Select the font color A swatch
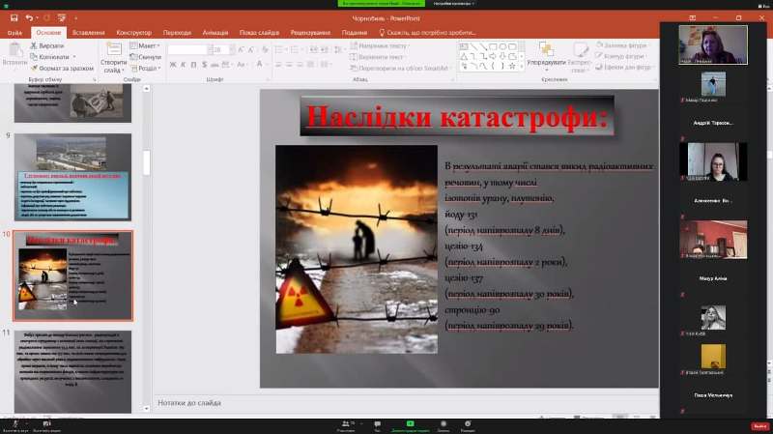Screen dimensions: 773x434 tap(259, 65)
